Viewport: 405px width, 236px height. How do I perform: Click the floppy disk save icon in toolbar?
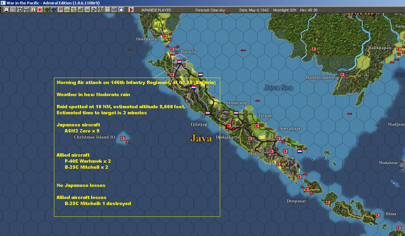[6, 10]
